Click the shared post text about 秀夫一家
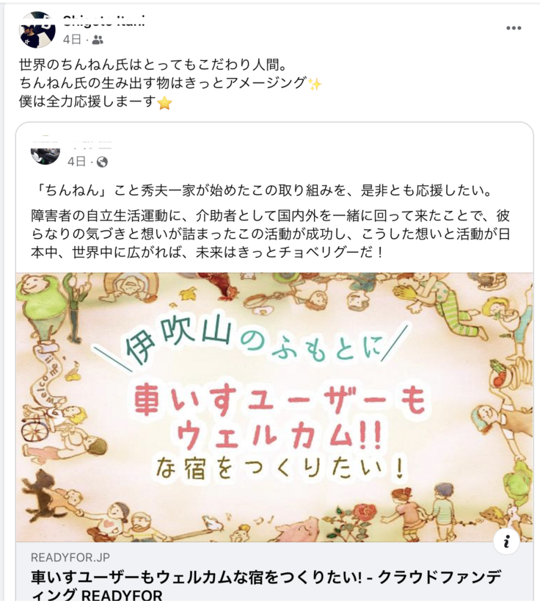 pyautogui.click(x=262, y=190)
